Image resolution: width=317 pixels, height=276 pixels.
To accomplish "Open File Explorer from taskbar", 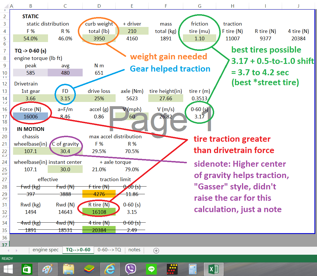I will pos(68,269).
